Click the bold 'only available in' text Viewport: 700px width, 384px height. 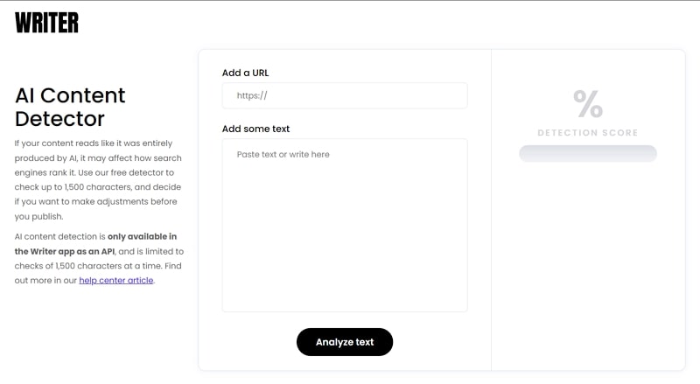[142, 237]
